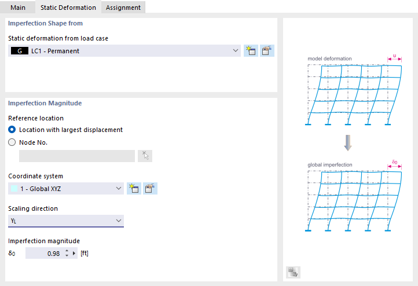
Task: Click imperfection magnitude spinner arrows
Action: (x=67, y=254)
